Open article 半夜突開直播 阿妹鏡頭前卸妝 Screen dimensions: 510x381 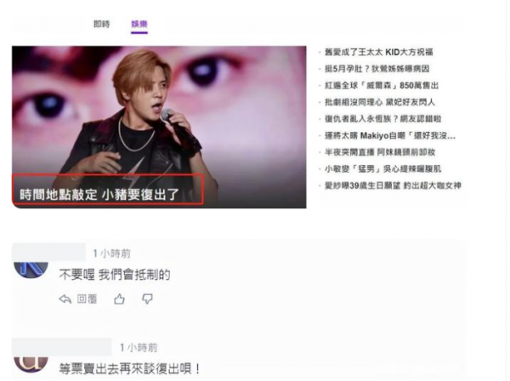tap(380, 152)
